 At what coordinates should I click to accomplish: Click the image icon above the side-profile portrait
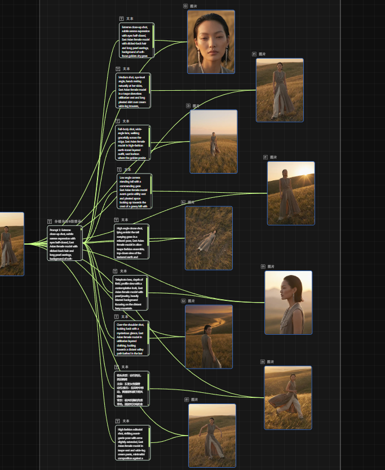coord(263,266)
